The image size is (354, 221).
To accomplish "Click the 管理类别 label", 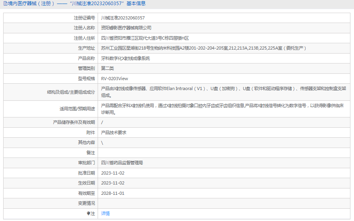I will pyautogui.click(x=87, y=68).
